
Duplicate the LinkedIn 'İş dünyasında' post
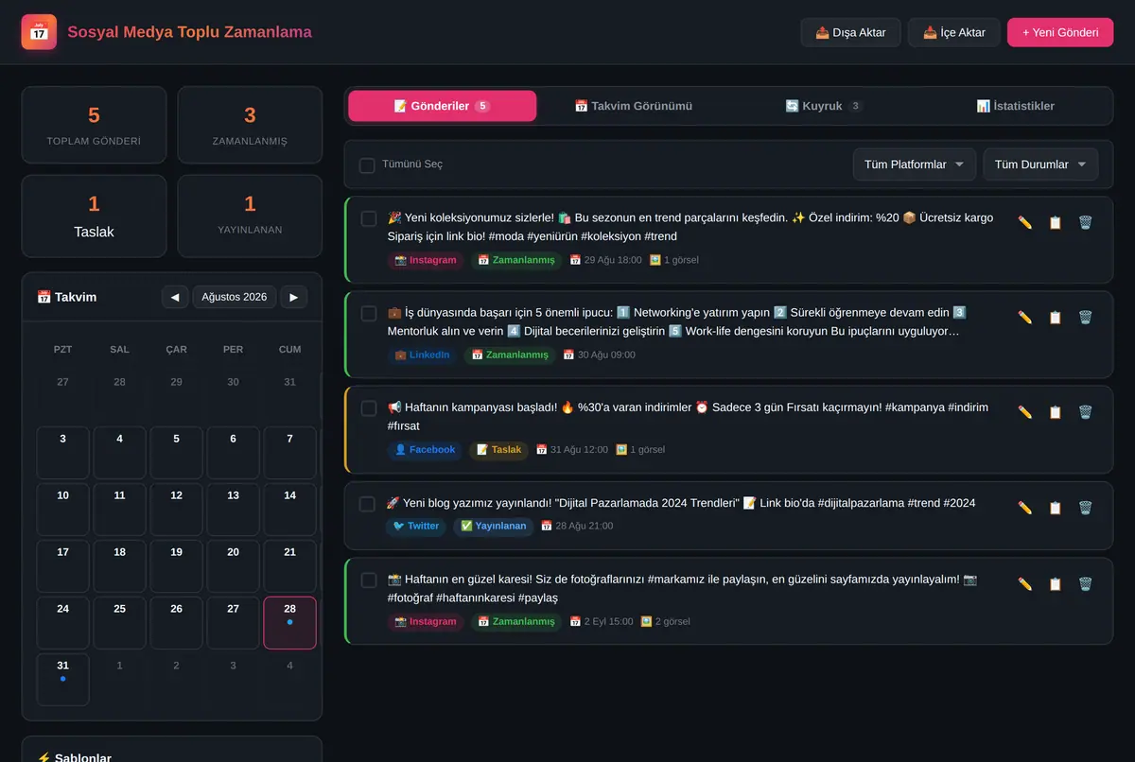click(x=1055, y=318)
